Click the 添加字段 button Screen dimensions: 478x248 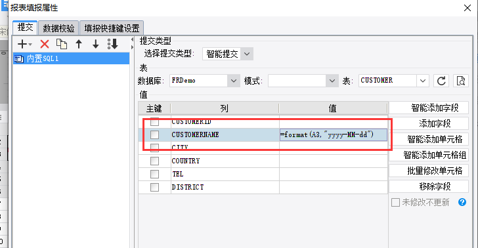[x=429, y=123]
